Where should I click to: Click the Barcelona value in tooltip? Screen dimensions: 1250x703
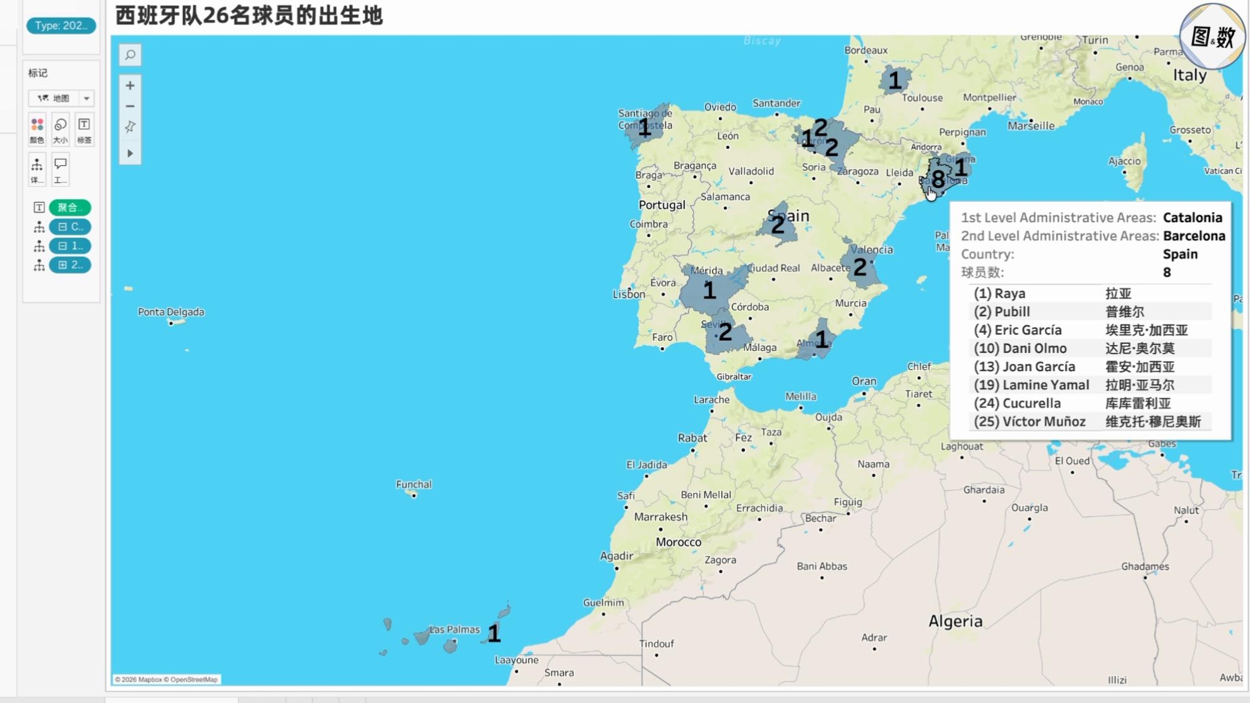click(x=1194, y=236)
